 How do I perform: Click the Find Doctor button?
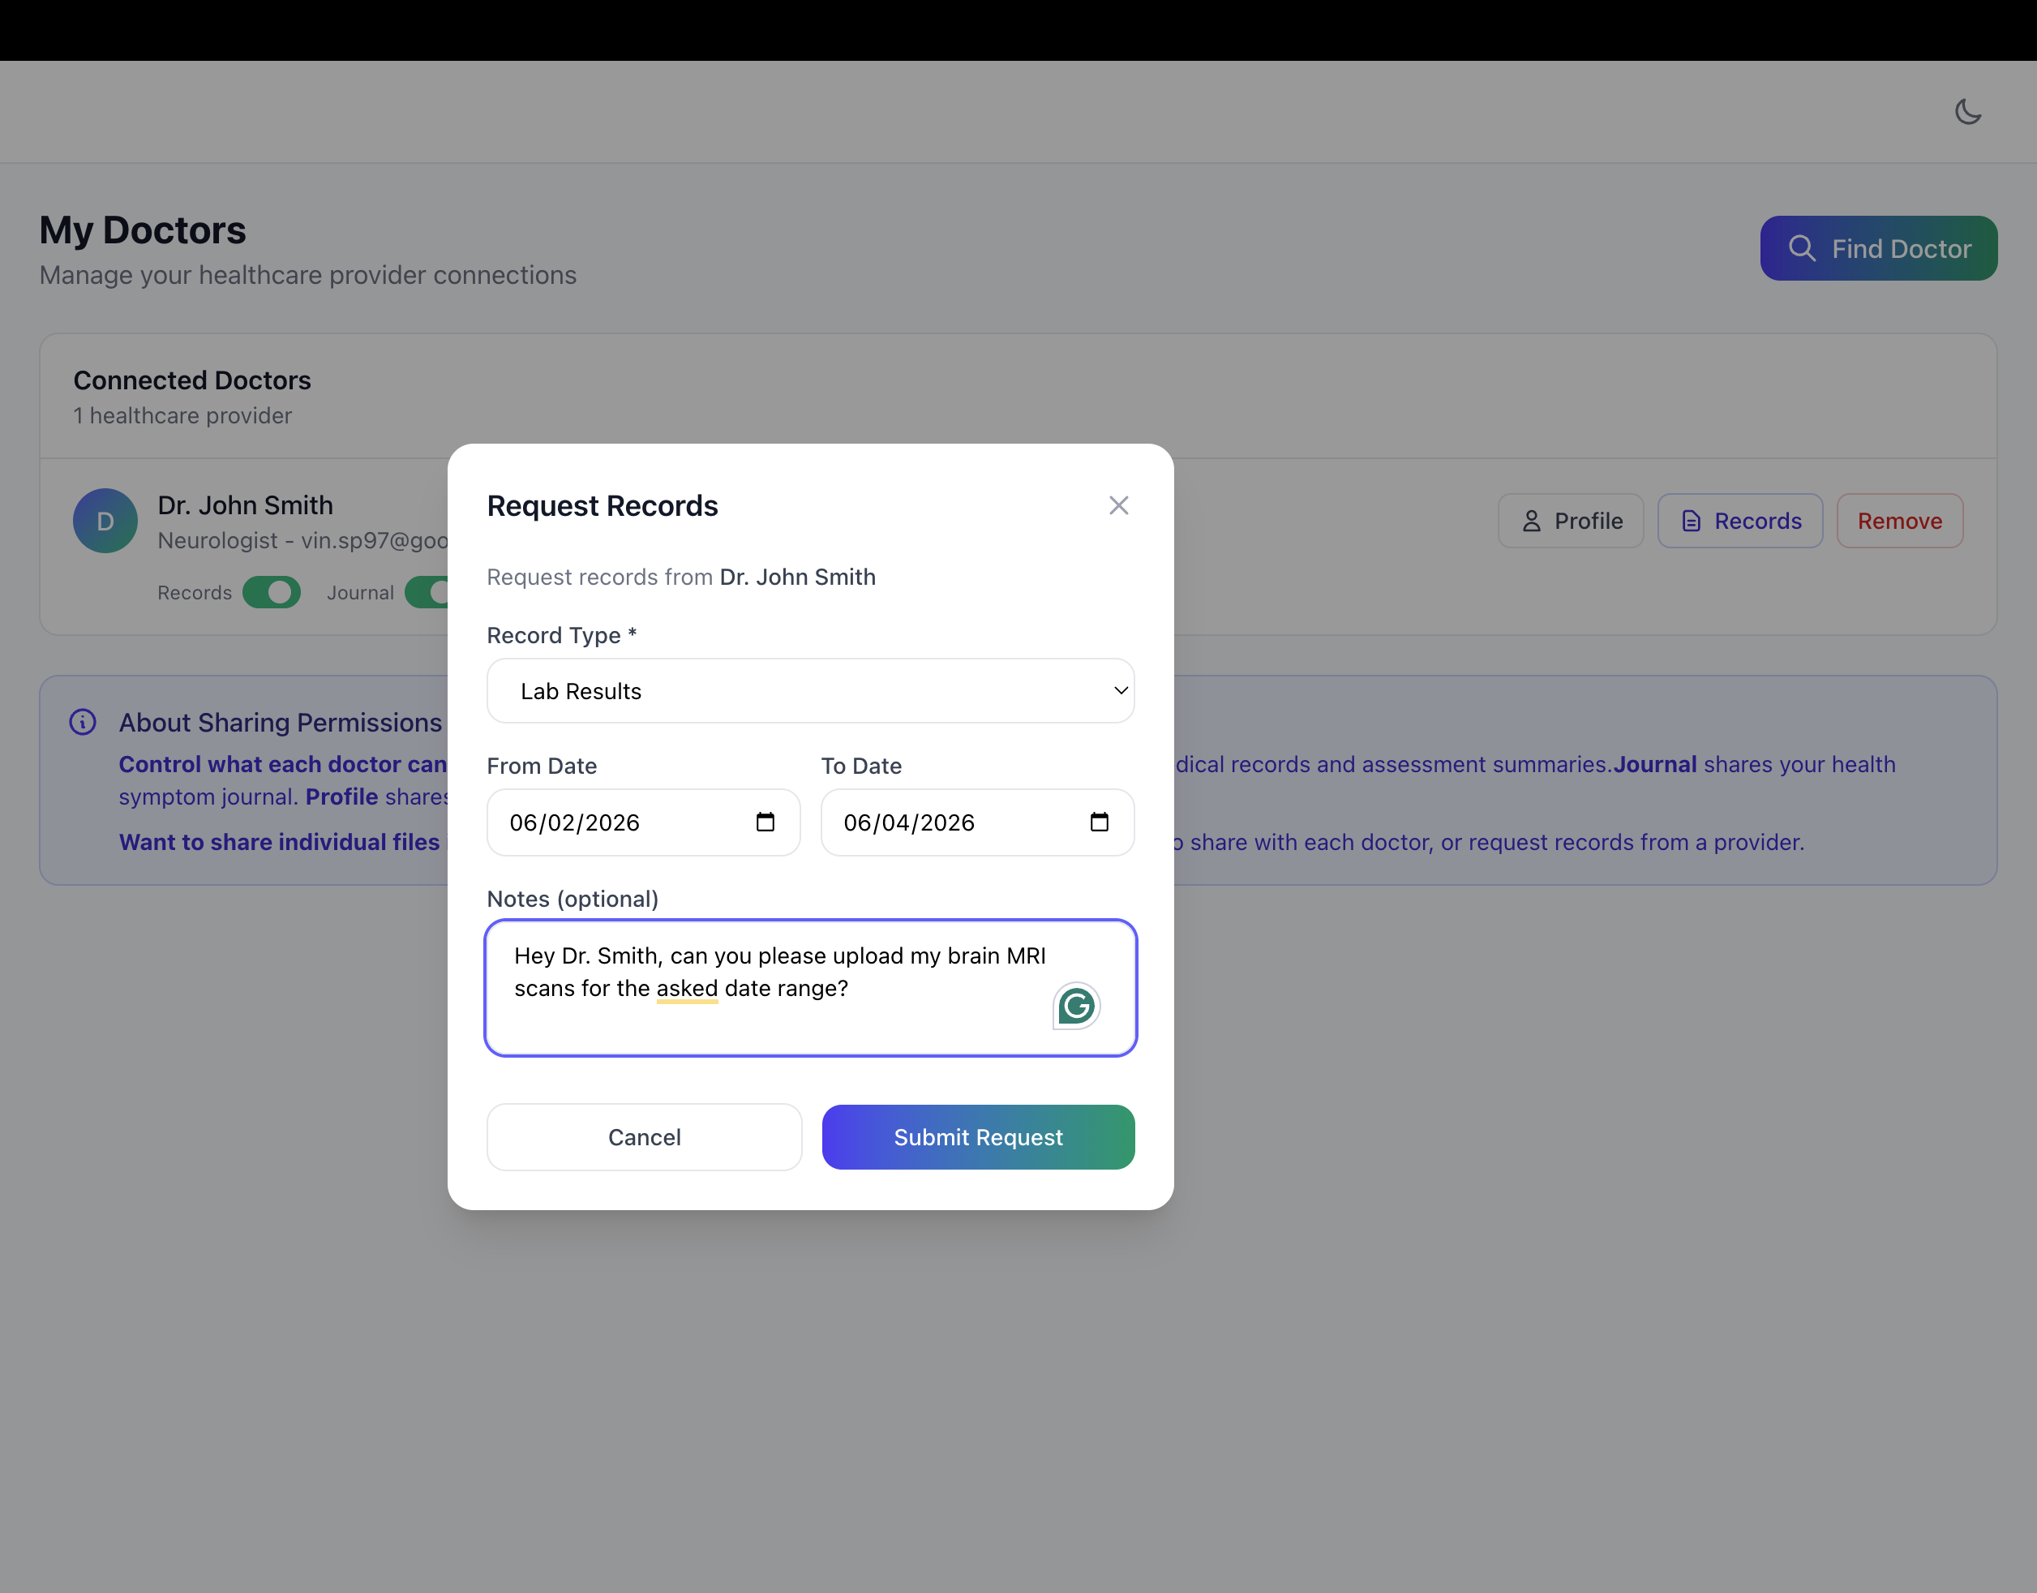(x=1878, y=248)
